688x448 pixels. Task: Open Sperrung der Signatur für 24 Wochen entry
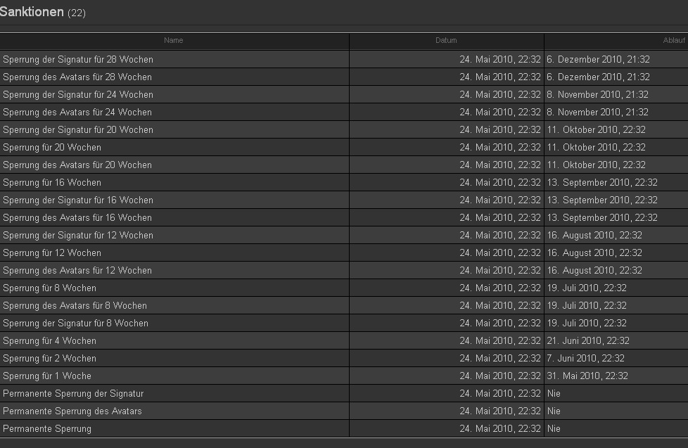[78, 95]
